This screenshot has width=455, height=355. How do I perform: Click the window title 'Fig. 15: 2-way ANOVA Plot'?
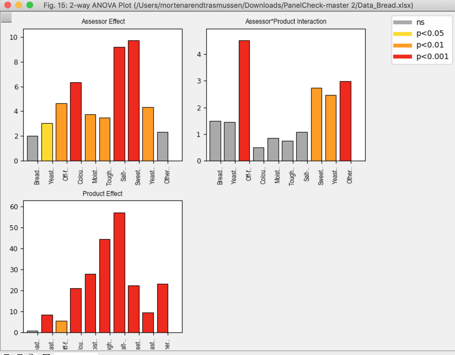(87, 5)
